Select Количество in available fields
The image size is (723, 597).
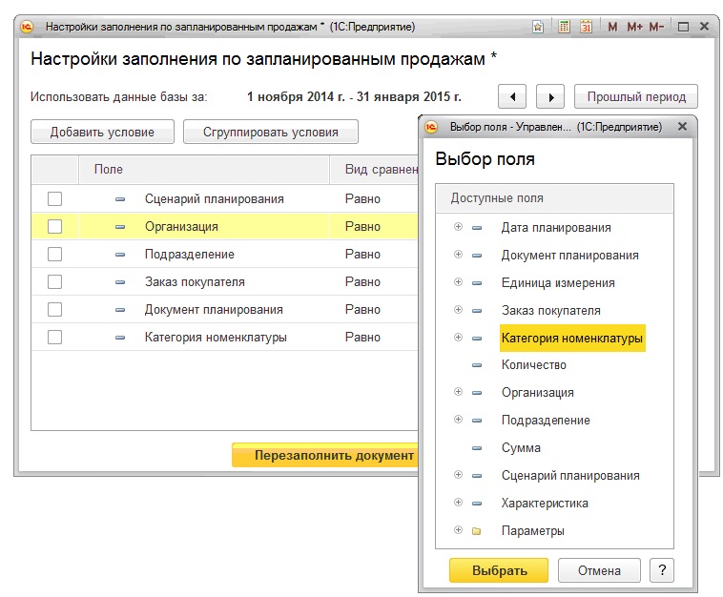click(533, 365)
